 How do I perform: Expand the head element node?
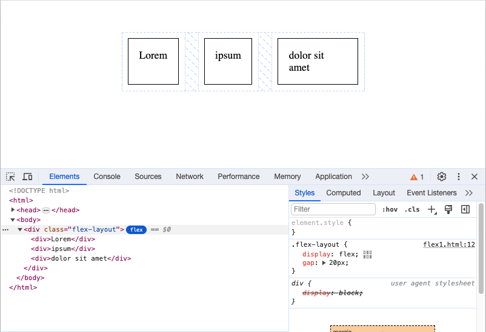pyautogui.click(x=13, y=210)
